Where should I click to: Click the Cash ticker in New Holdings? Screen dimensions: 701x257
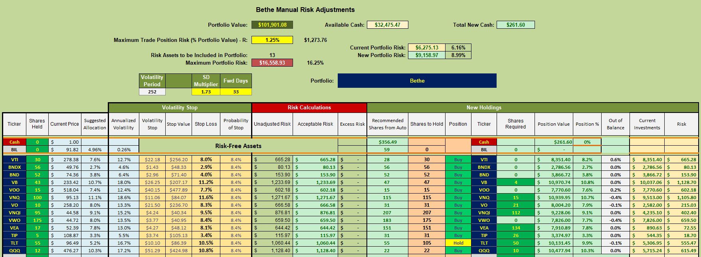click(484, 142)
